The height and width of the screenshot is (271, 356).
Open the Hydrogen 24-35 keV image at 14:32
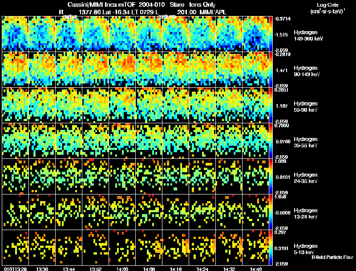point(229,177)
